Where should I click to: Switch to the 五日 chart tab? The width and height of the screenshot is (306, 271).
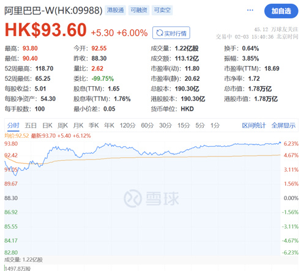pos(31,125)
